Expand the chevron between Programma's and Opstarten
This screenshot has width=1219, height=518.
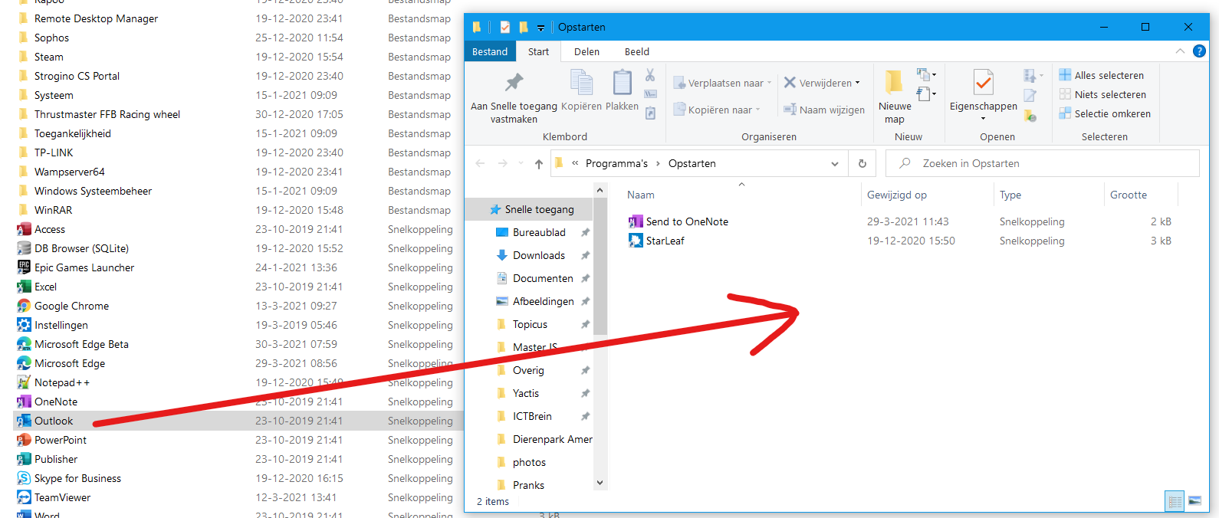point(658,163)
